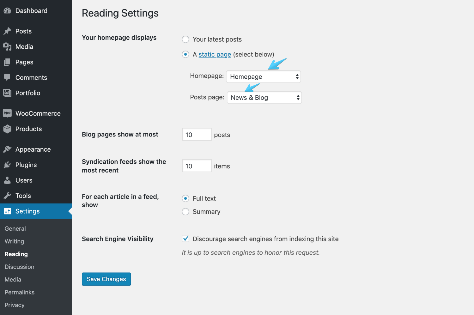The image size is (474, 315).
Task: Open the General settings submenu
Action: point(15,229)
